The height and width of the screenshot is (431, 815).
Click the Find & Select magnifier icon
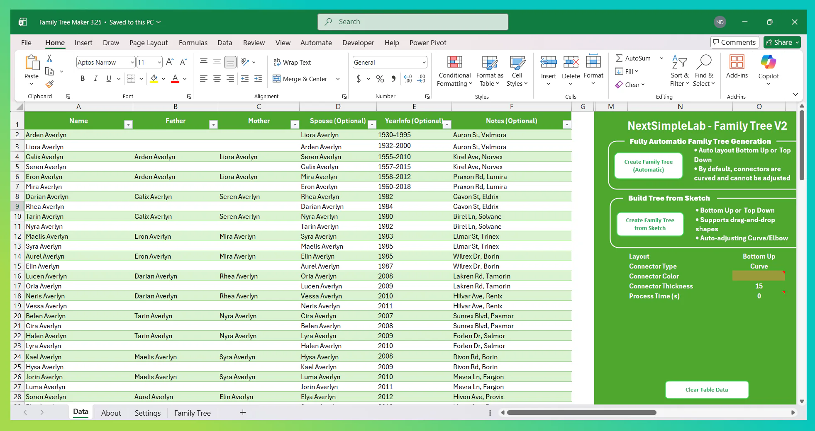[x=704, y=62]
